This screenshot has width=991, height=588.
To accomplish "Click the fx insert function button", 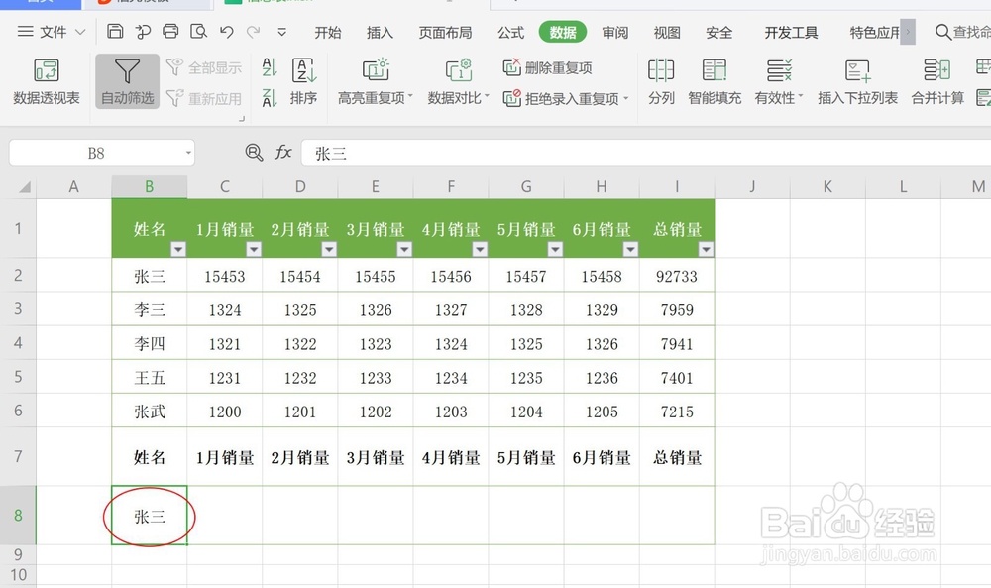I will [x=283, y=153].
